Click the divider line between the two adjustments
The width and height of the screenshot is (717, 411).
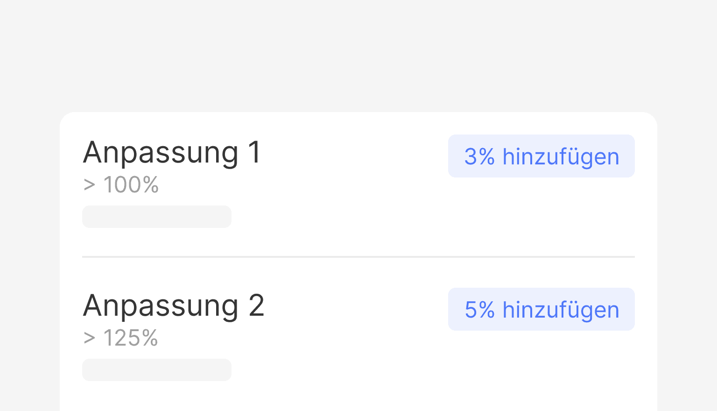358,256
